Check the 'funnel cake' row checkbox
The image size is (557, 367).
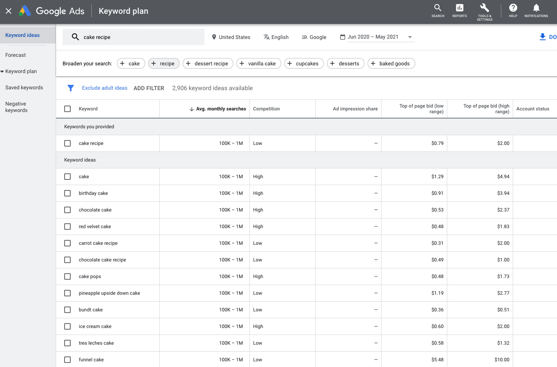pos(67,360)
